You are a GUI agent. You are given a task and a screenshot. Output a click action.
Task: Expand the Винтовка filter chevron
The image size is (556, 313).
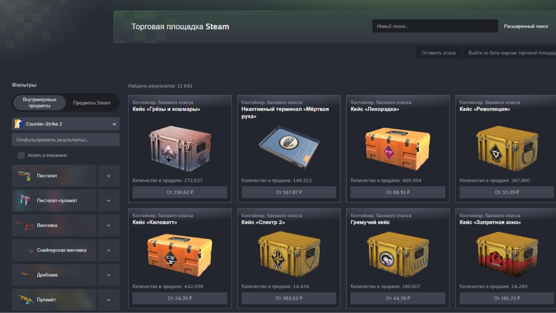tap(109, 226)
